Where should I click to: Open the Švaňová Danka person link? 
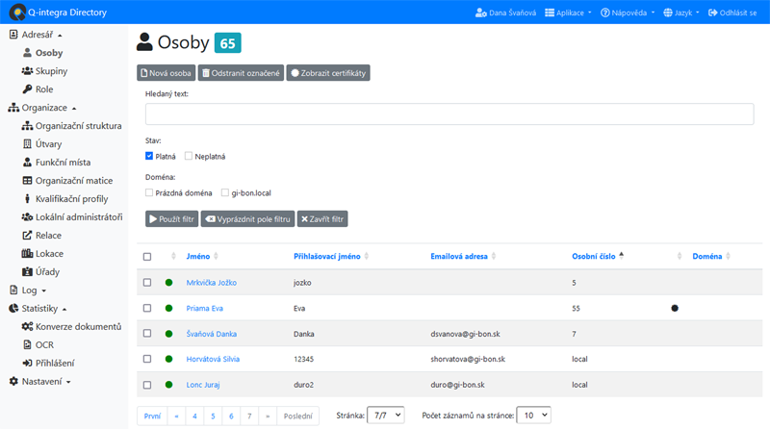(211, 334)
